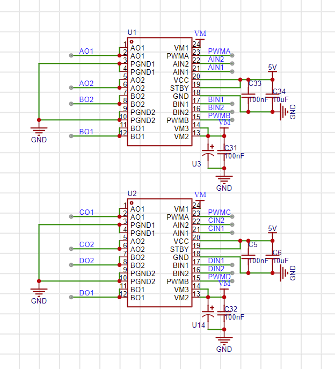Select capacitor C5 beside U2
Viewport: 335px width, 369px height.
pos(247,257)
